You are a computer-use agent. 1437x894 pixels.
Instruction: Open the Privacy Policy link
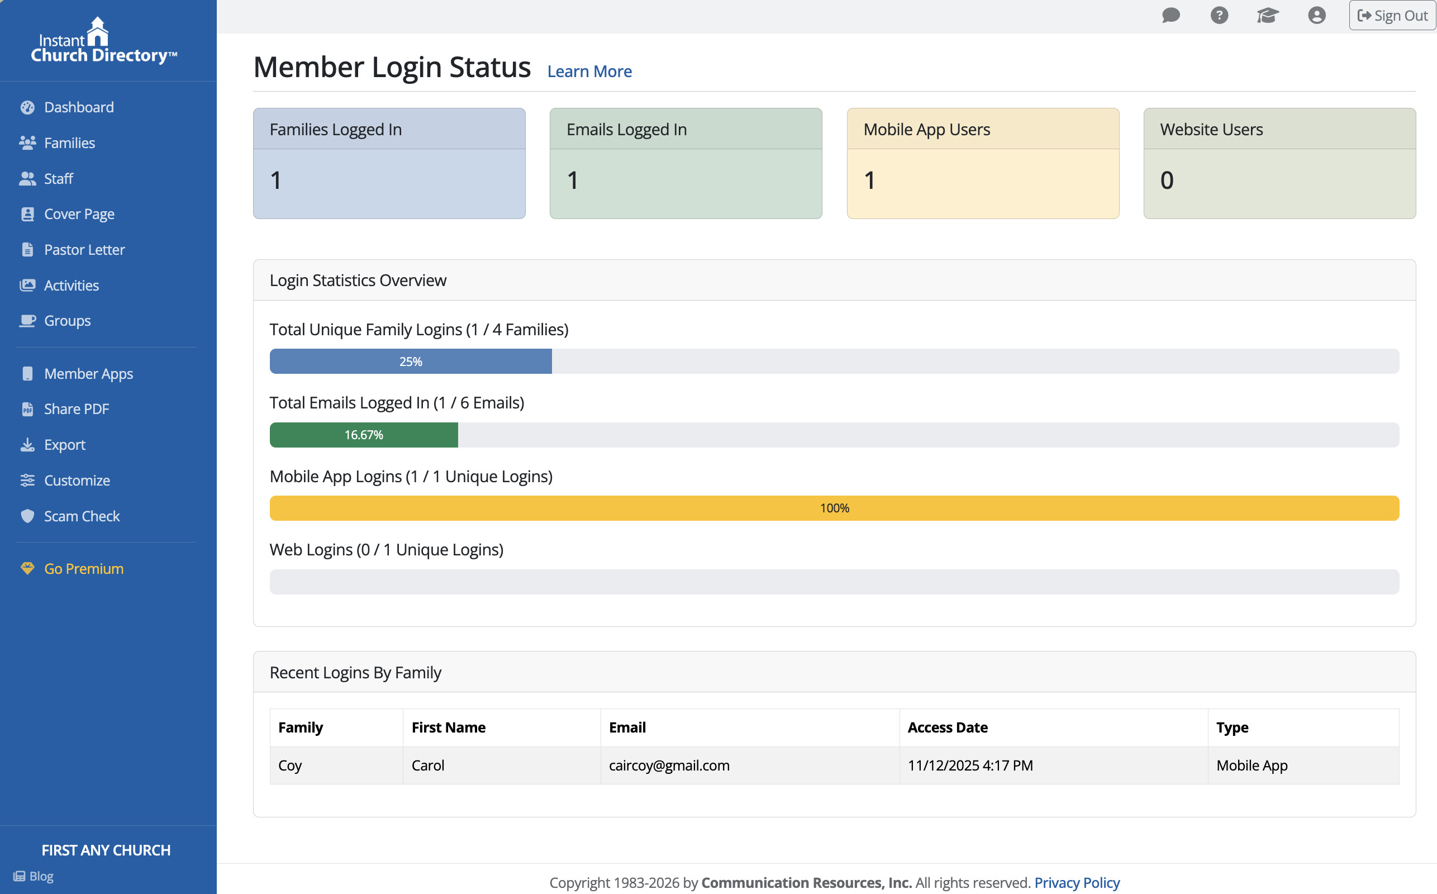[1077, 882]
